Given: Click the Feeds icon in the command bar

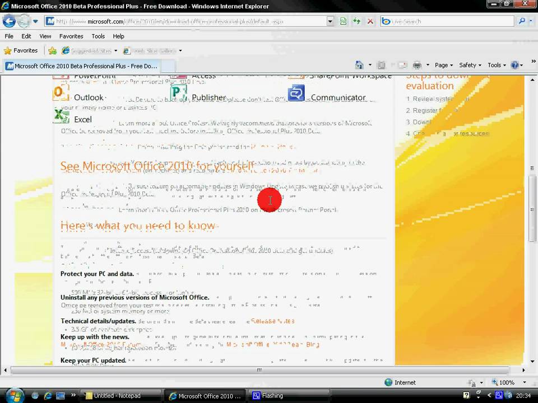Looking at the screenshot, I should click(x=381, y=65).
